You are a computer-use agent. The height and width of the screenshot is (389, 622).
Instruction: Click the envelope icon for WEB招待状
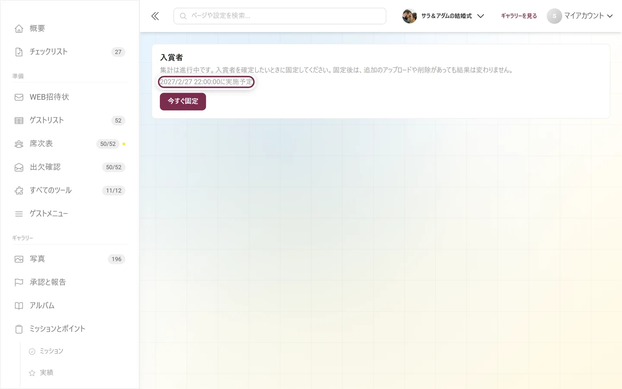pos(19,97)
